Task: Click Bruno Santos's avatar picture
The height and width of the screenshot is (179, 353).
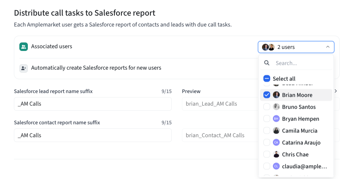Action: [x=276, y=107]
